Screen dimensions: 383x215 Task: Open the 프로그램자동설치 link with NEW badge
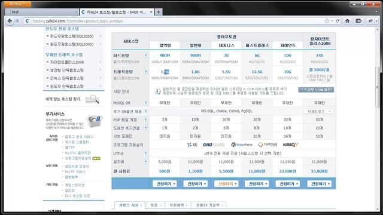pyautogui.click(x=78, y=158)
